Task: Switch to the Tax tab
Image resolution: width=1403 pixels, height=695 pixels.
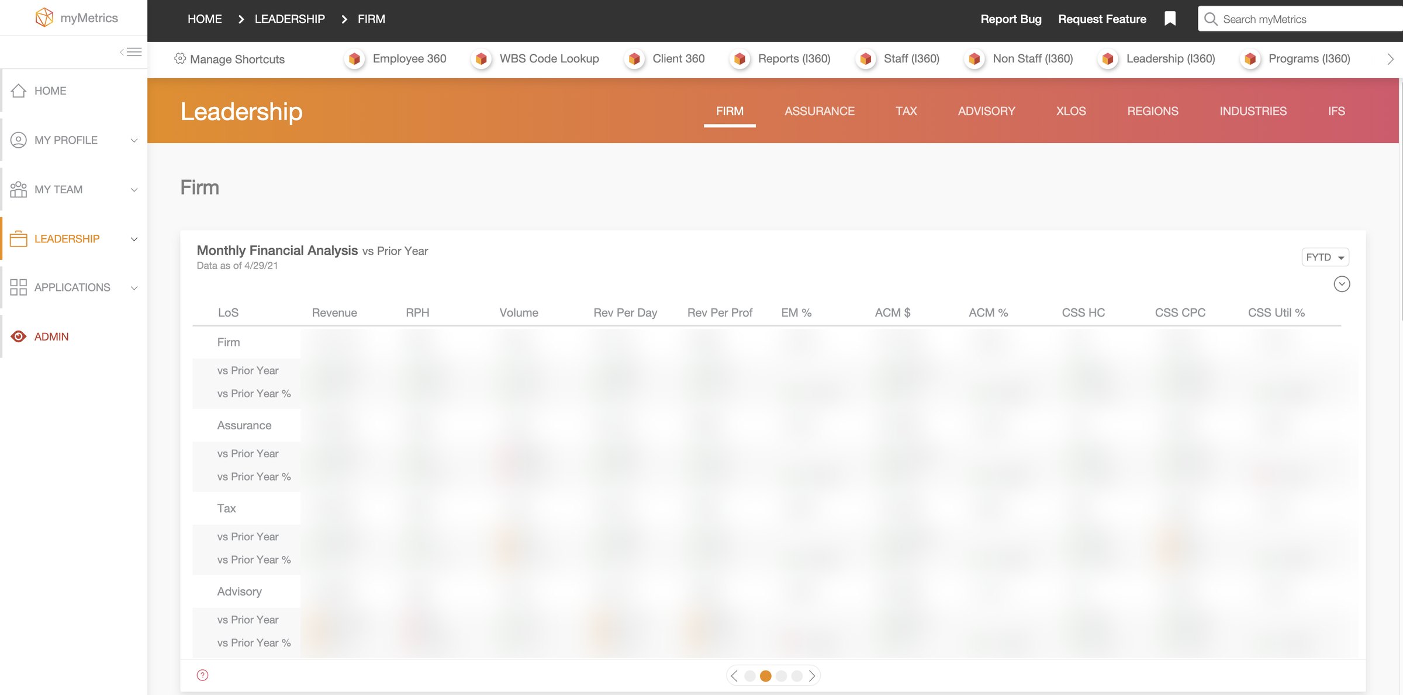Action: [906, 111]
